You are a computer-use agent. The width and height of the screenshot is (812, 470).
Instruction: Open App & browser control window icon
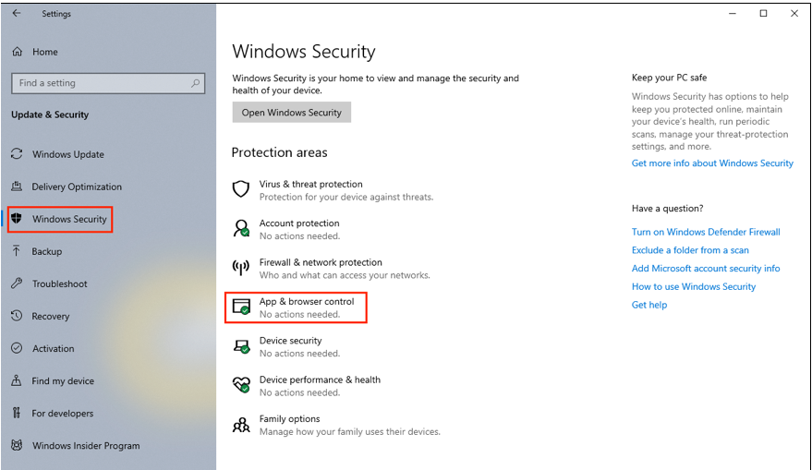click(241, 307)
